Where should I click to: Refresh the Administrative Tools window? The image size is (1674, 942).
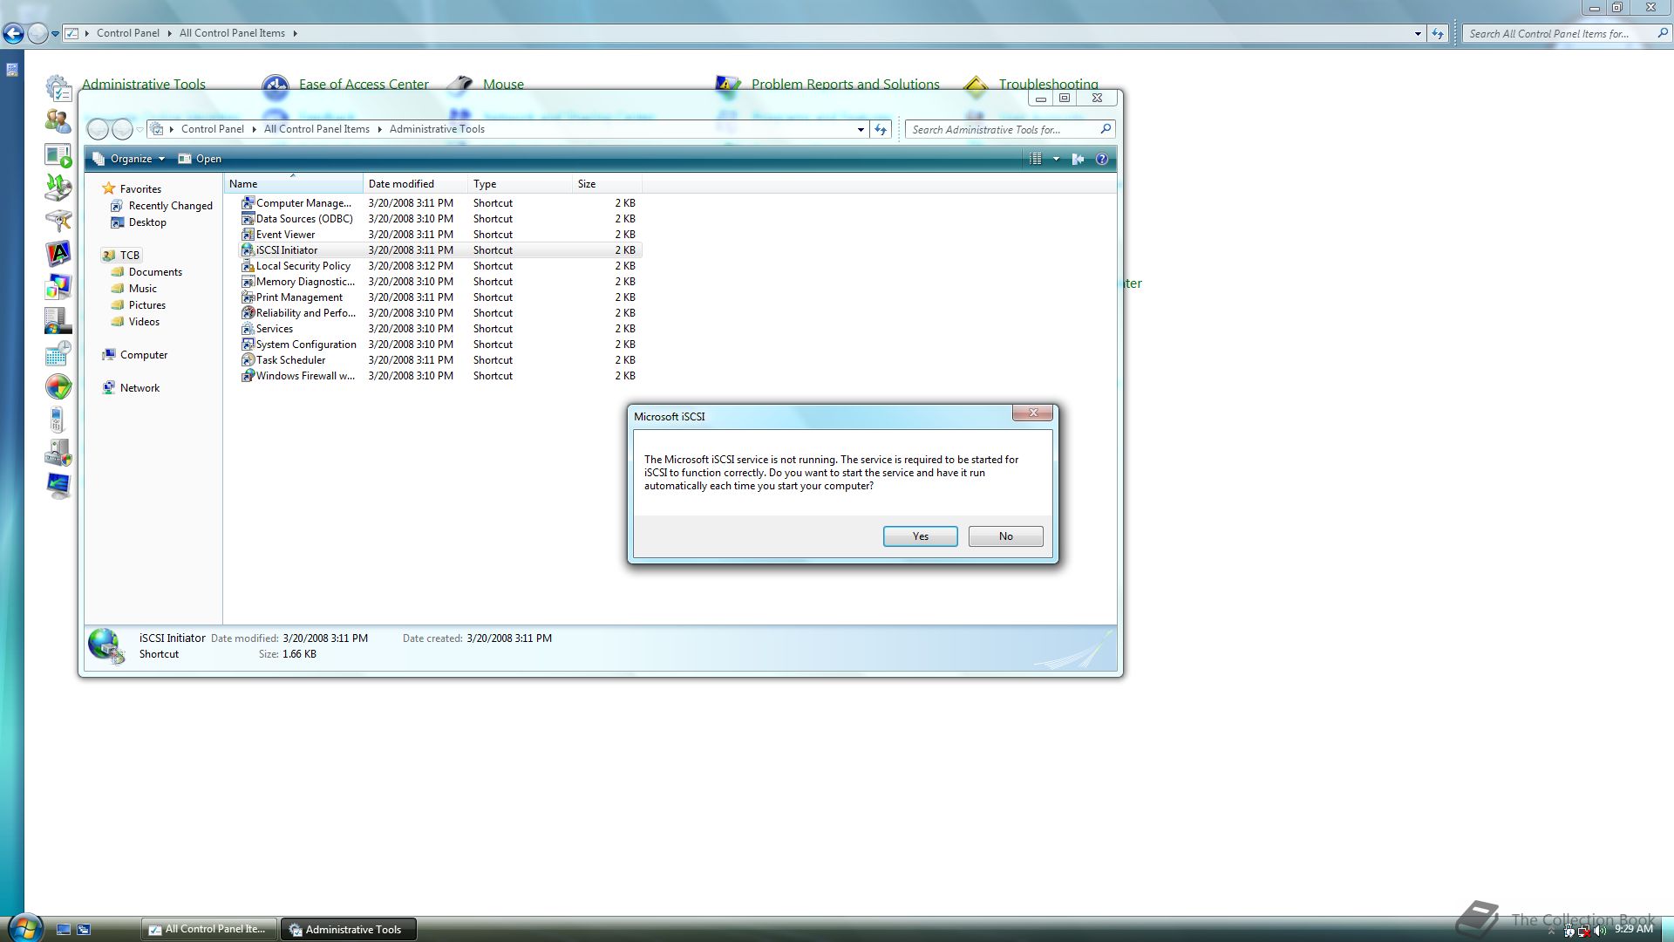pos(881,130)
